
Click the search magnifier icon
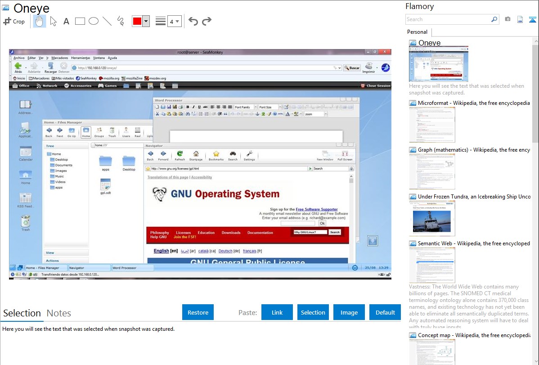click(x=494, y=19)
